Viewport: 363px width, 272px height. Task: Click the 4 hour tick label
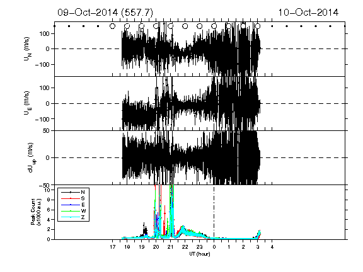pyautogui.click(x=272, y=247)
